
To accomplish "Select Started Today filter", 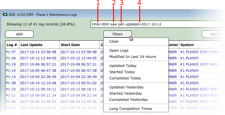I will click(x=122, y=72).
